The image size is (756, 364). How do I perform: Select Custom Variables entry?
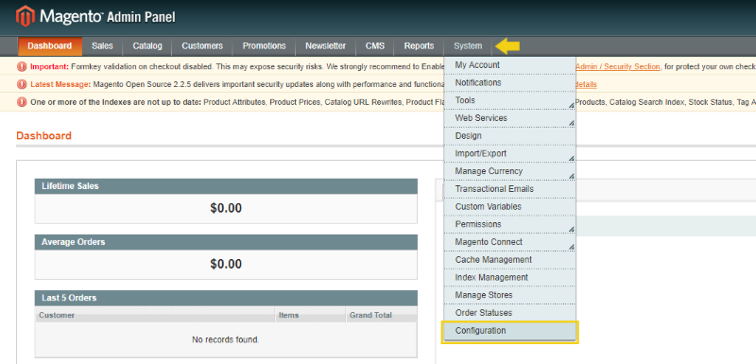click(x=509, y=207)
